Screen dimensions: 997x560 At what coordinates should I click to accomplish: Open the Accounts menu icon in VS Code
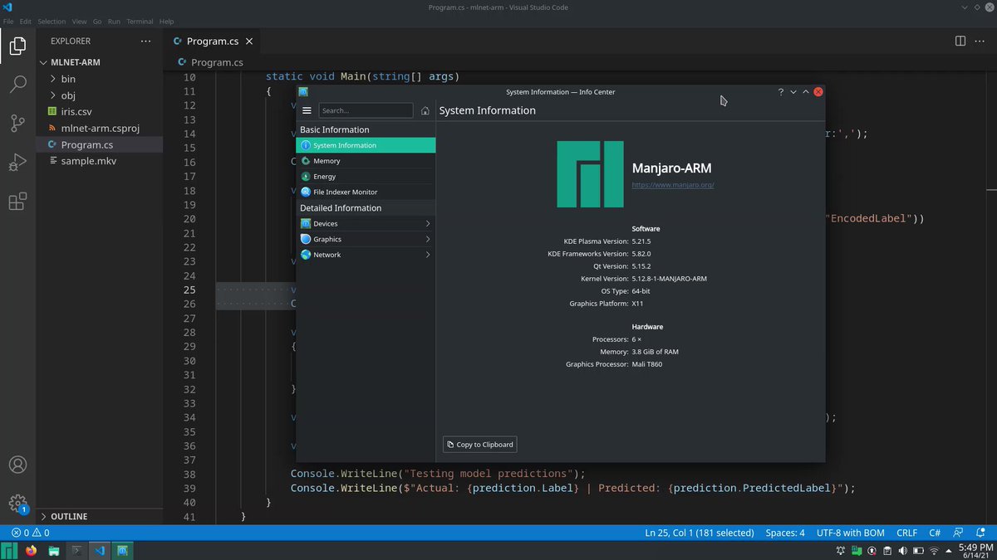point(17,465)
